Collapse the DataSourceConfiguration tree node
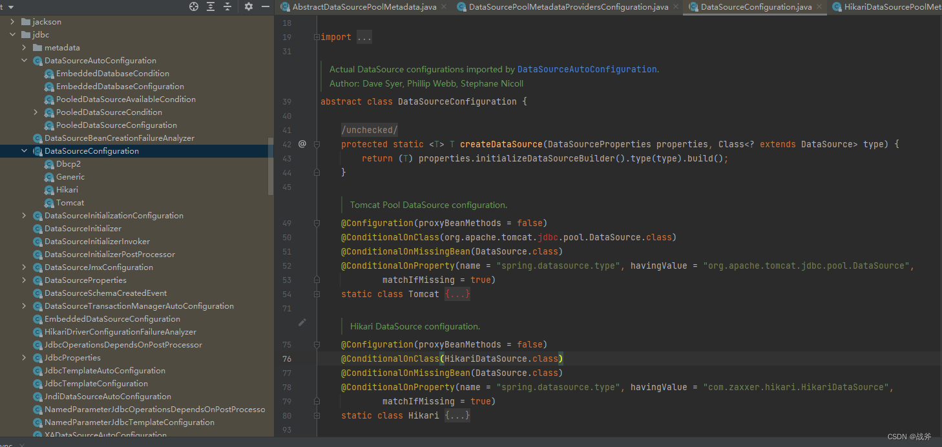The width and height of the screenshot is (942, 447). point(24,151)
